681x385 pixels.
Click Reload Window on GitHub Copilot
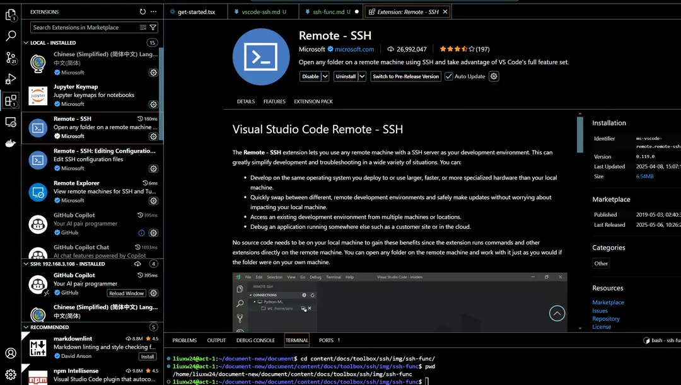126,294
